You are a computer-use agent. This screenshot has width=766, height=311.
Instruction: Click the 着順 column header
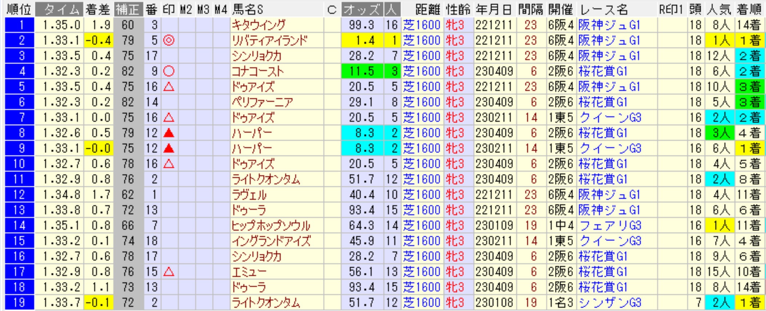tap(749, 9)
